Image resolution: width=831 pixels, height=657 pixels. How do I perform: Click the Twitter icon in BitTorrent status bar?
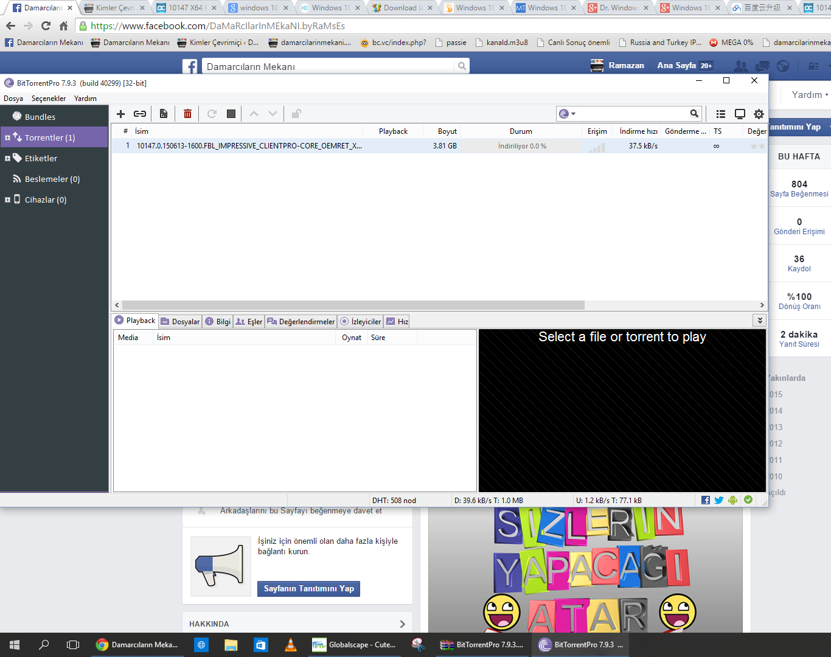[719, 500]
